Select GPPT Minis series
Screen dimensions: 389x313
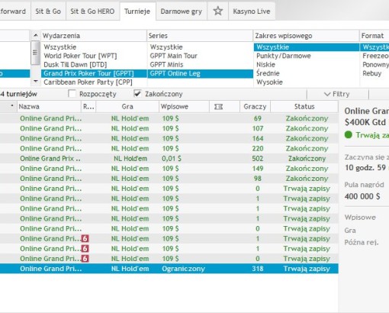tap(200, 65)
